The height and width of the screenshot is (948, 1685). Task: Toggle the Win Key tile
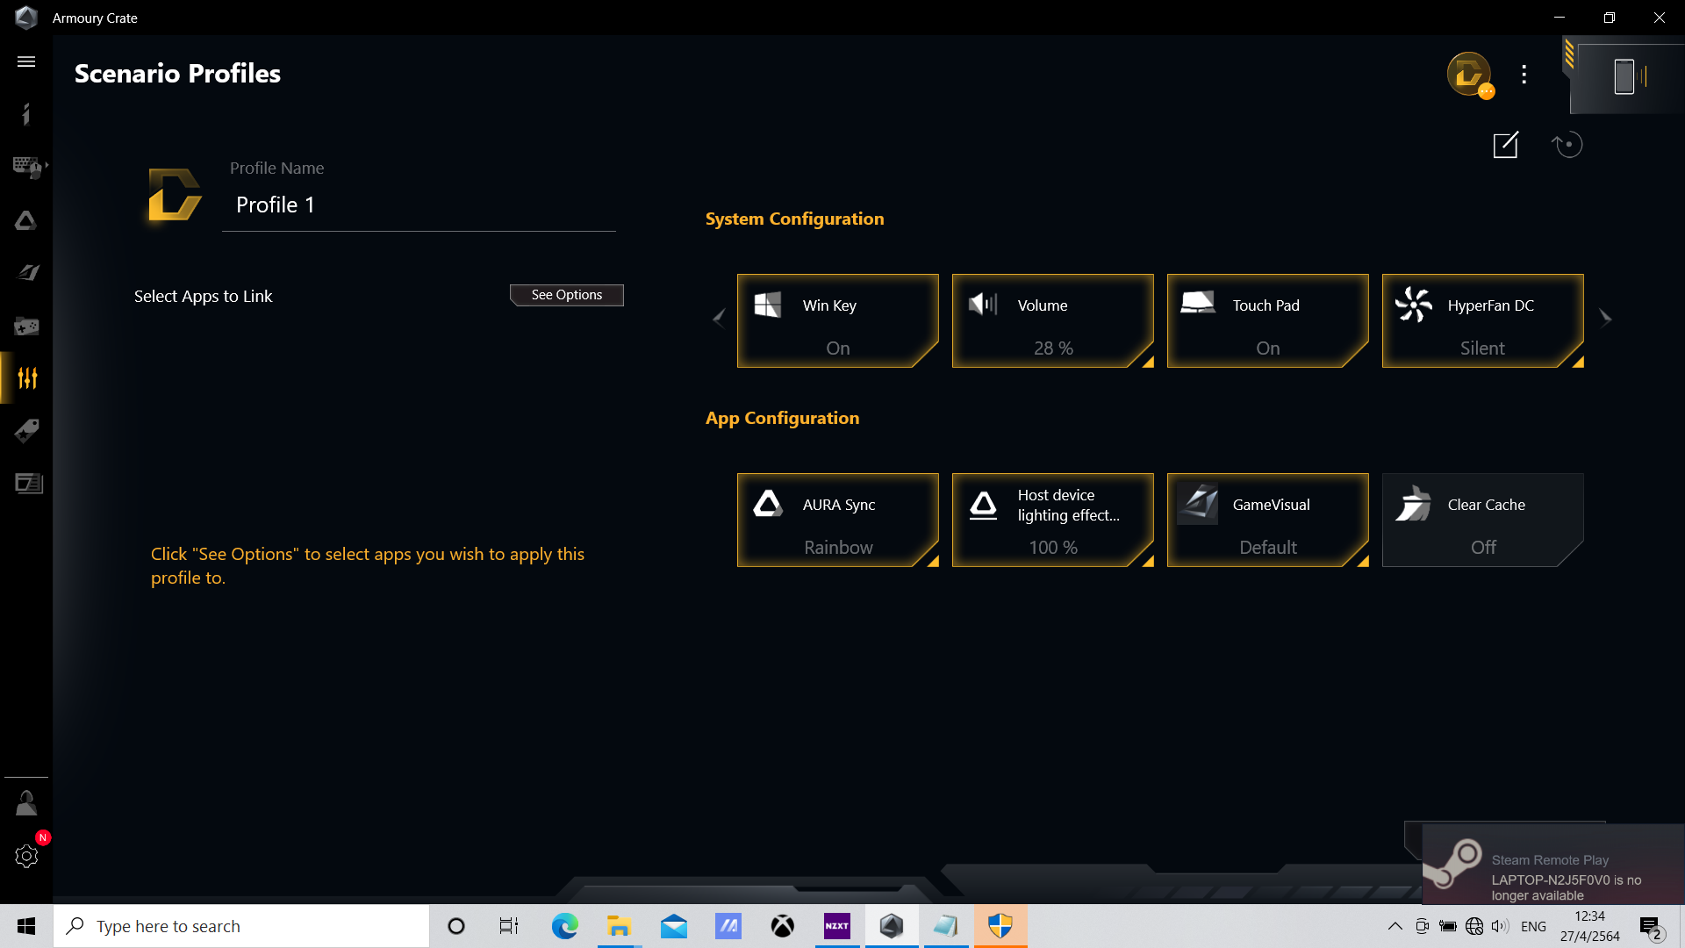[x=837, y=321]
